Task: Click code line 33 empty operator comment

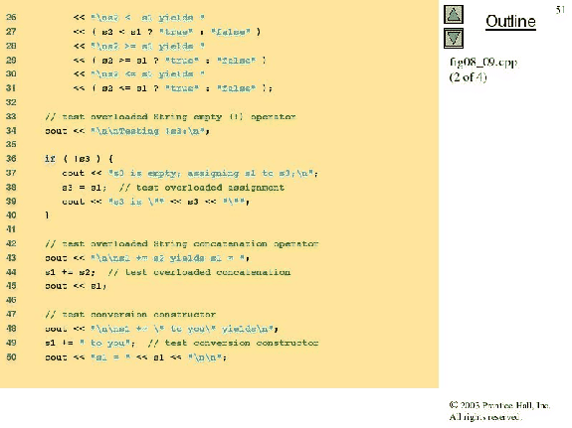Action: [x=170, y=117]
